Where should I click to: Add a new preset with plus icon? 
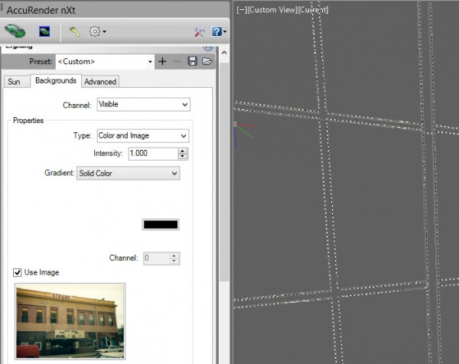162,61
